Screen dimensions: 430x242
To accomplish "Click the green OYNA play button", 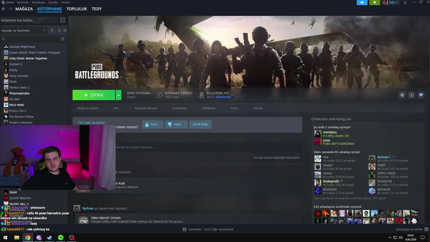I will pos(94,95).
